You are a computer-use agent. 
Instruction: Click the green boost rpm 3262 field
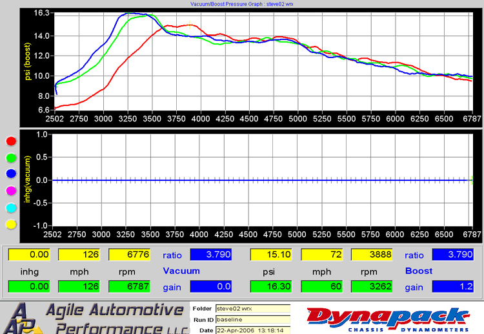pyautogui.click(x=372, y=286)
